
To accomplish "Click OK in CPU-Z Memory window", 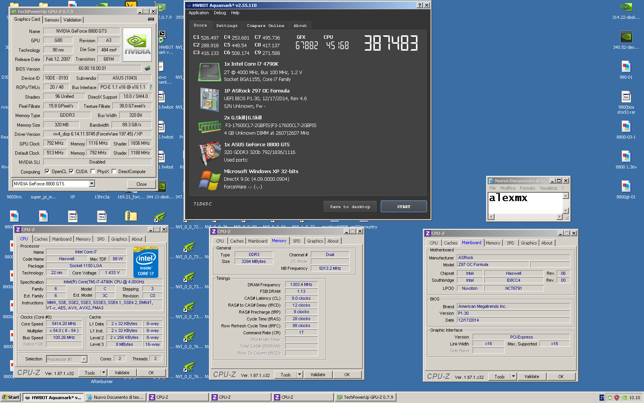I will click(x=347, y=375).
